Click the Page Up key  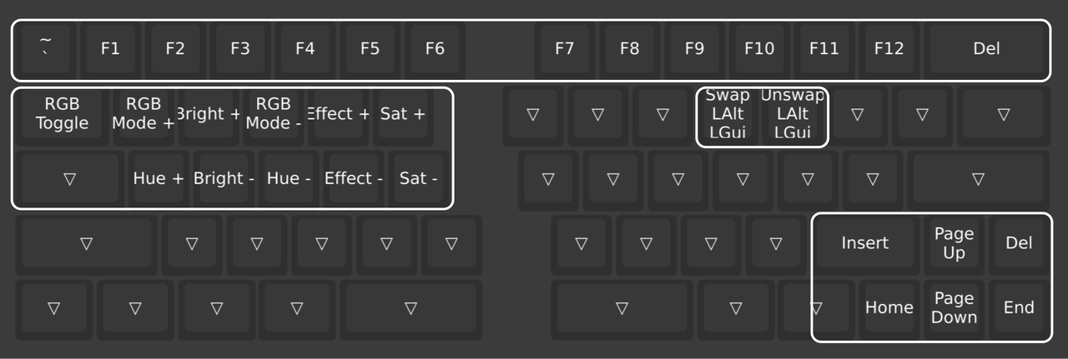[x=954, y=243]
